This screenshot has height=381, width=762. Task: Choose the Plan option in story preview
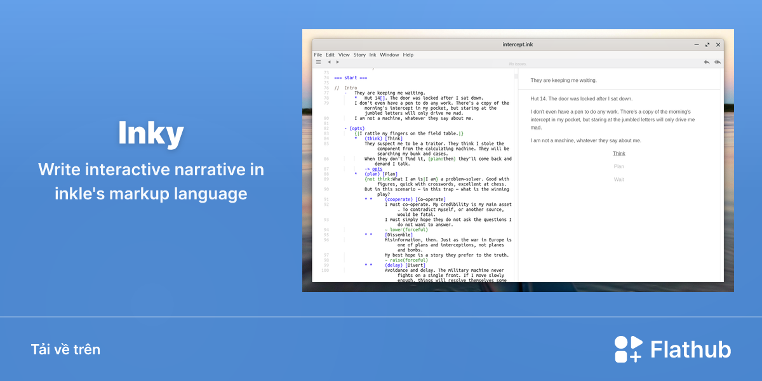619,166
